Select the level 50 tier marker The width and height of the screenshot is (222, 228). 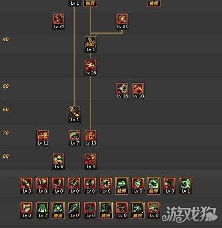click(x=6, y=86)
